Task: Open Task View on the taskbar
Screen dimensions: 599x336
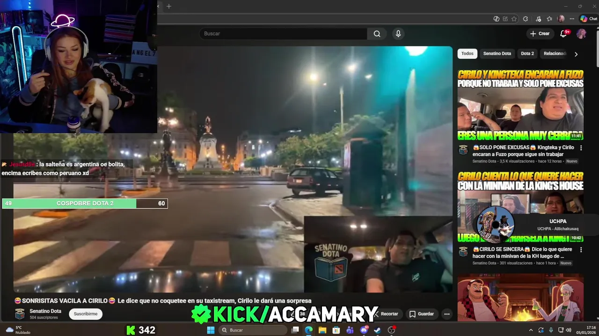Action: click(295, 330)
